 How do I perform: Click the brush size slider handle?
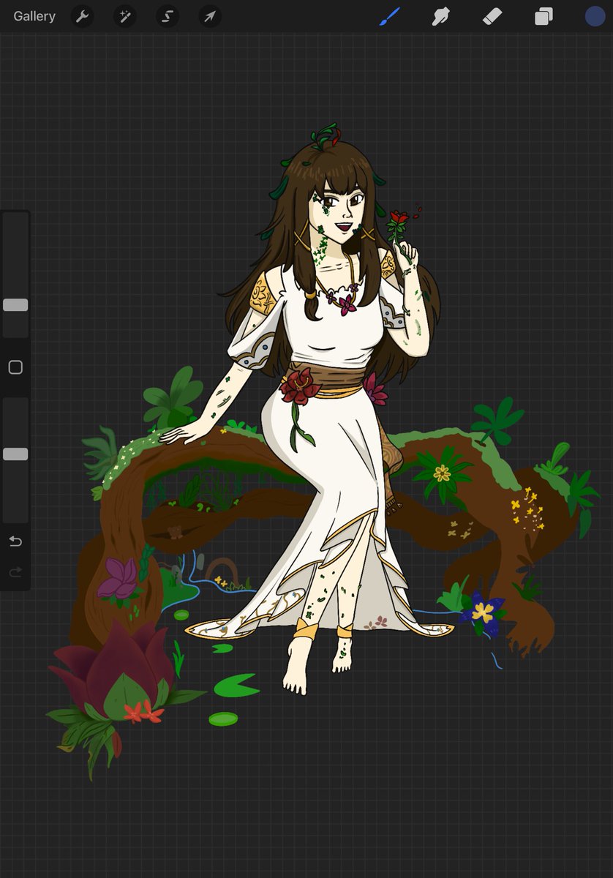click(15, 305)
